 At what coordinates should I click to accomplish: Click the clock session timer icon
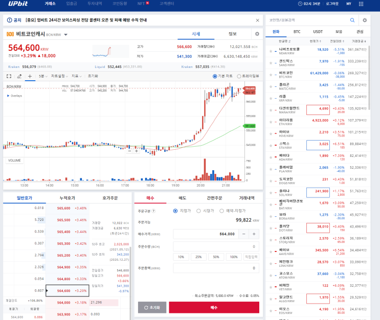[300, 4]
